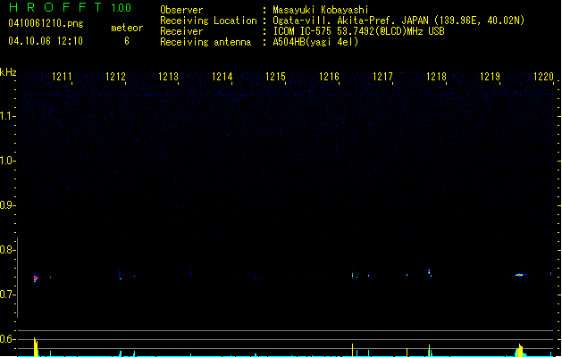
Task: Click the version number 1.0.0
Action: (122, 7)
